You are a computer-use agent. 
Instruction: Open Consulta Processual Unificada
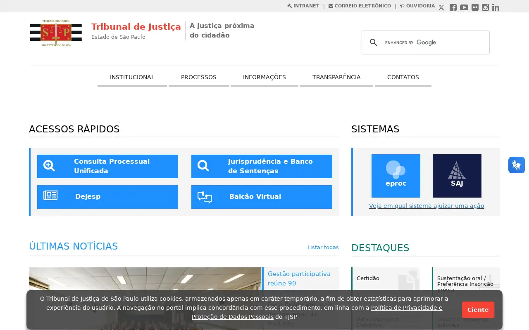coord(107,166)
